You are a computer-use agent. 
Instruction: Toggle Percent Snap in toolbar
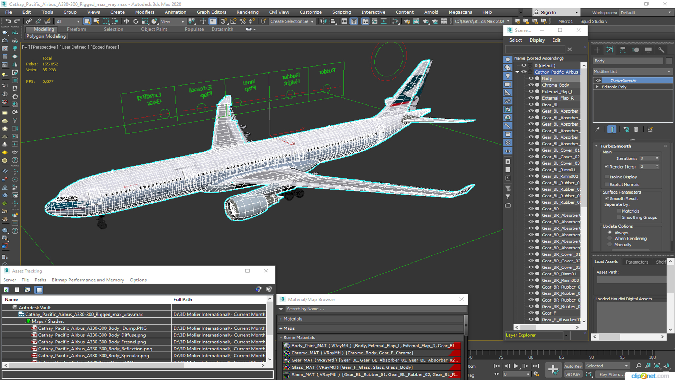(x=243, y=21)
